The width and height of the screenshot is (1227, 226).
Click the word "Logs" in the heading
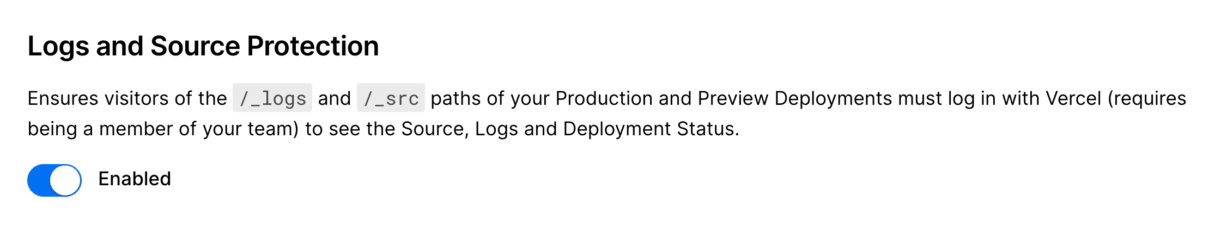click(58, 46)
